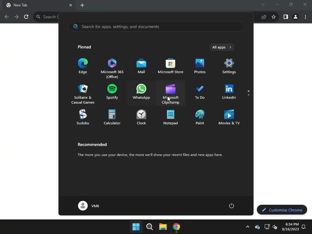Open taskbar Search
The width and height of the screenshot is (312, 234).
click(149, 227)
